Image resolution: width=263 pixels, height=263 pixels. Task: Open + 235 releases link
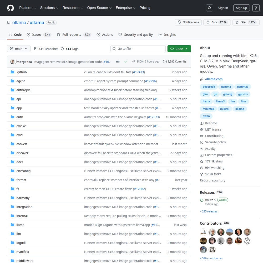tap(209, 211)
